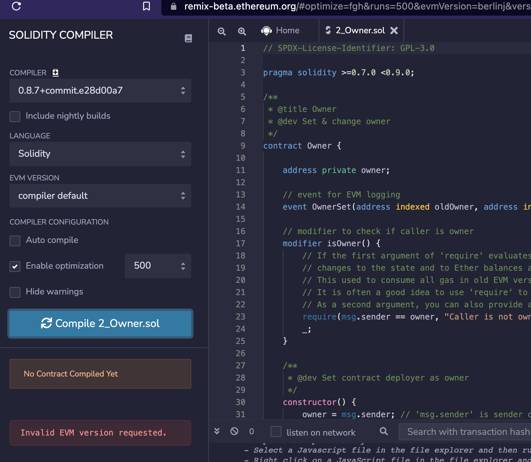Viewport: 531px width, 462px height.
Task: Bookmark this page using the bookmark icon
Action: pyautogui.click(x=146, y=6)
